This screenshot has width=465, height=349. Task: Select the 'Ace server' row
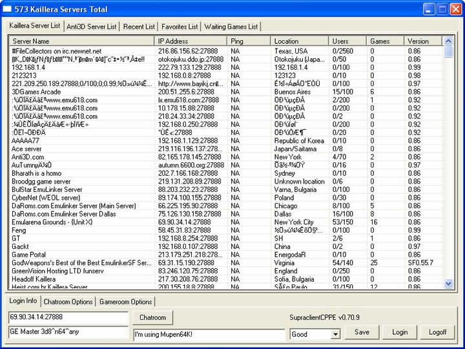tap(225, 149)
